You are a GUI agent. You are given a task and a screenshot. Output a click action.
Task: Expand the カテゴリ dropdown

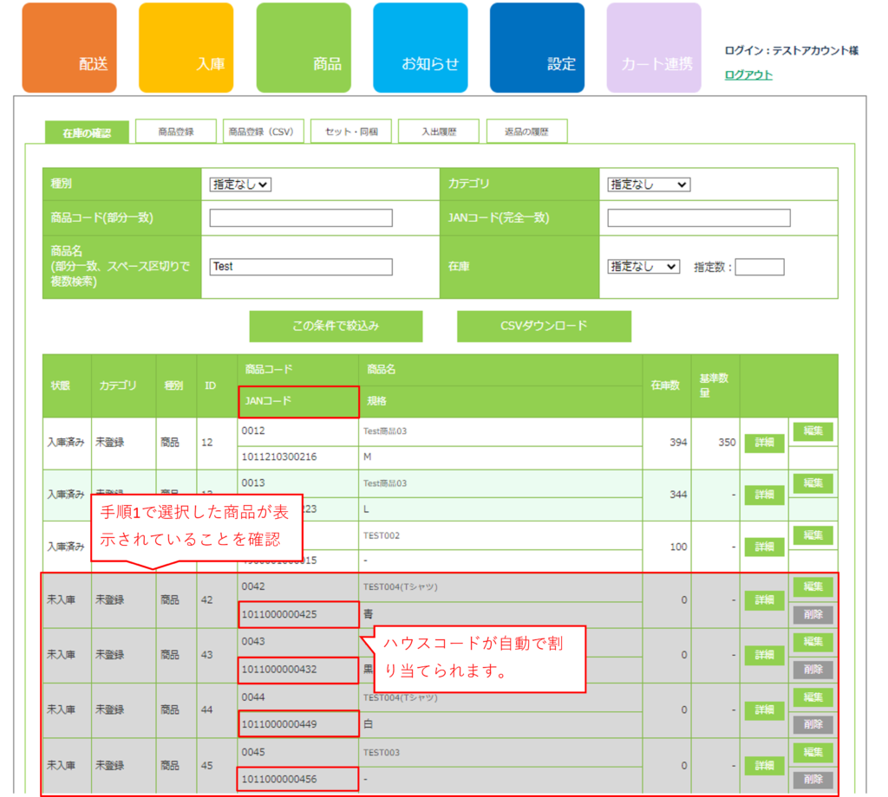click(x=649, y=185)
